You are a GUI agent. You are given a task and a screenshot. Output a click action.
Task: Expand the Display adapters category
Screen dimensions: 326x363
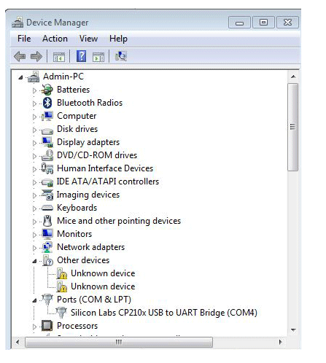(x=34, y=143)
